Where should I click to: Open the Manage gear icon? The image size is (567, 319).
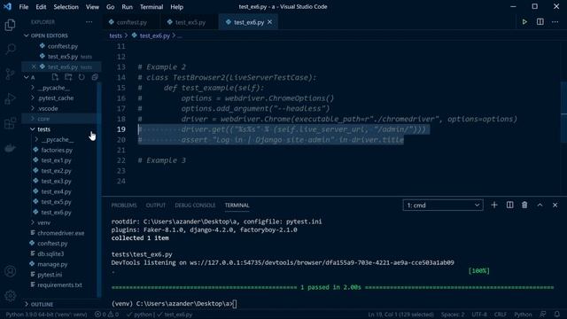10,296
